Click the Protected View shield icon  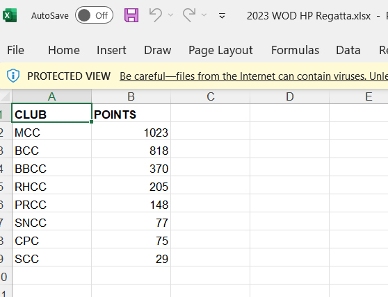pos(13,76)
